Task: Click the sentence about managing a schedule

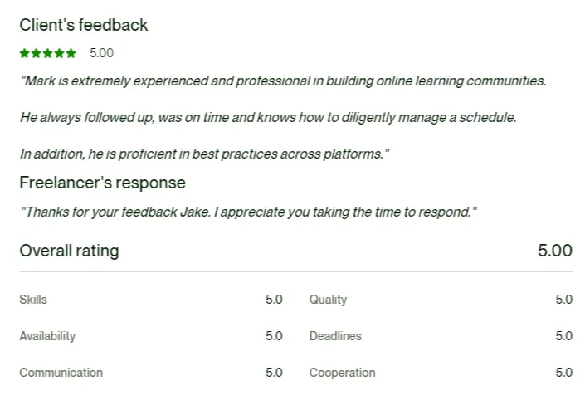Action: (268, 118)
